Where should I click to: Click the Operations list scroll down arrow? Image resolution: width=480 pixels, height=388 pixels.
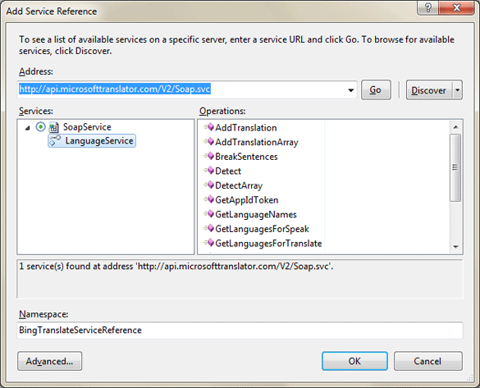(456, 247)
